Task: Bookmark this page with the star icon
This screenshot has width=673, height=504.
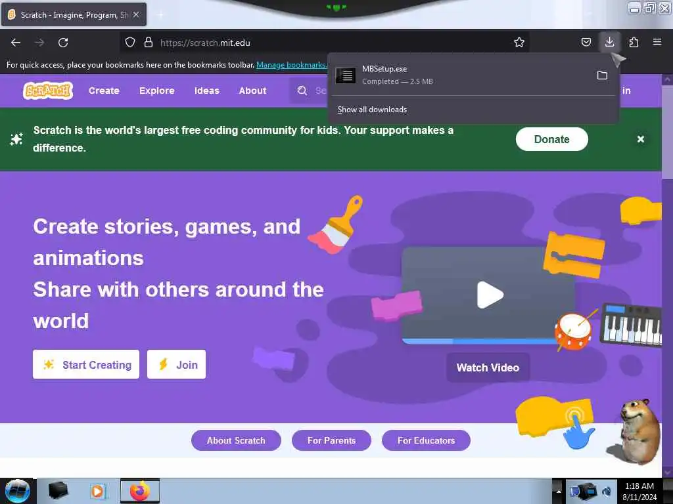Action: (519, 42)
